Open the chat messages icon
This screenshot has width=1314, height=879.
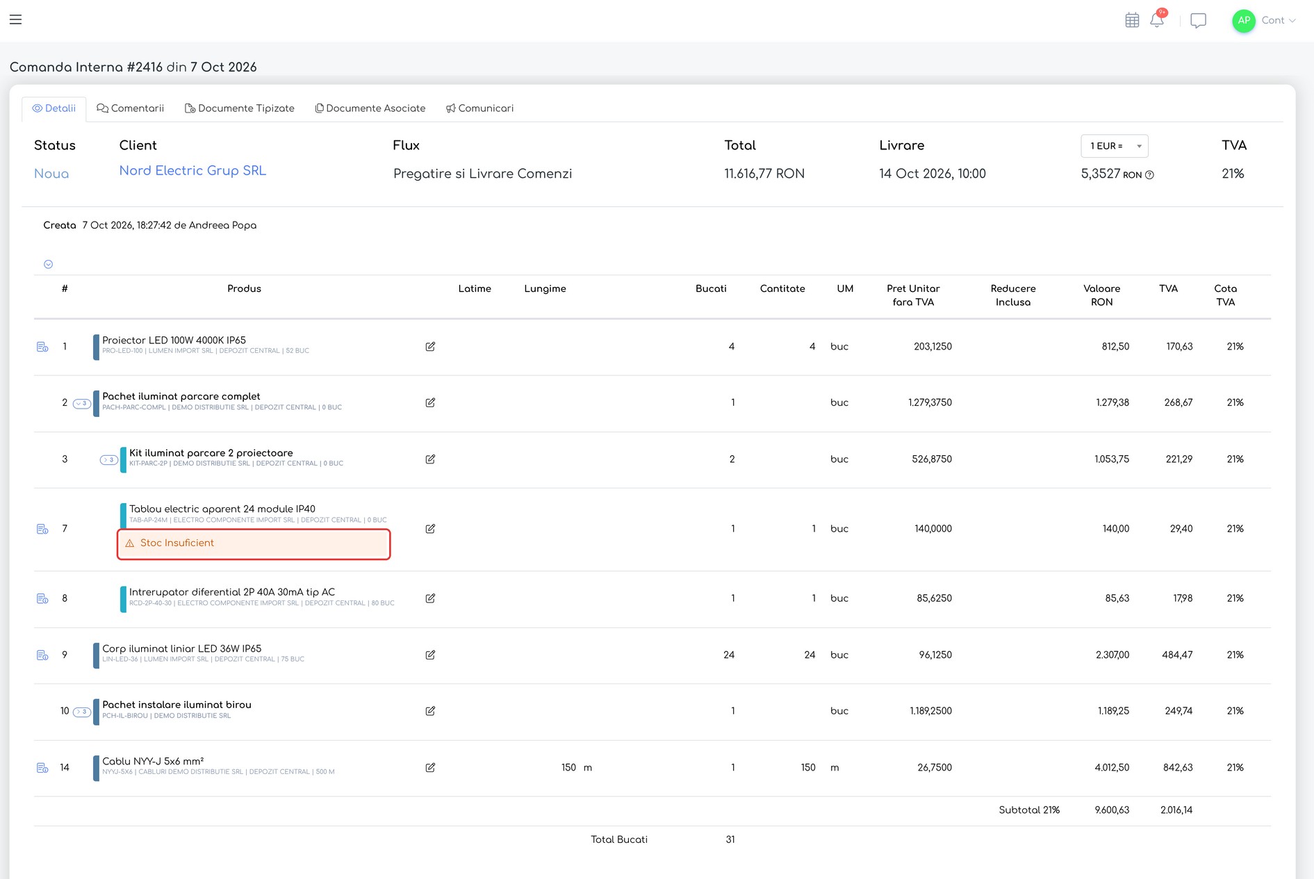pos(1198,21)
